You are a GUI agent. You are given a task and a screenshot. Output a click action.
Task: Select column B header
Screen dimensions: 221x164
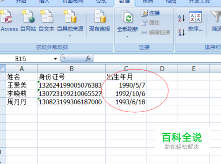[x=72, y=69]
